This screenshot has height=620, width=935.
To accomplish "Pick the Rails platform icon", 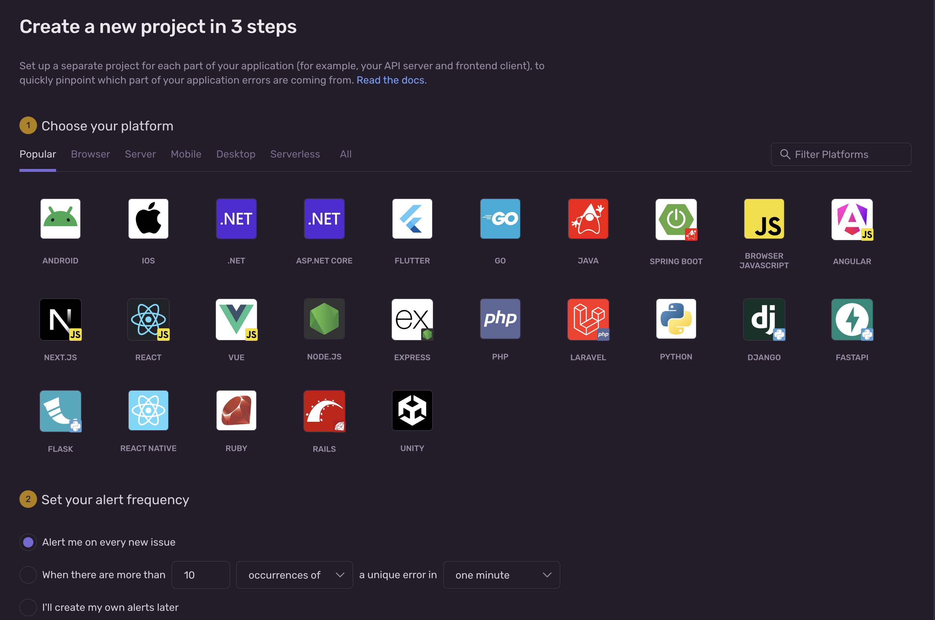I will [324, 411].
